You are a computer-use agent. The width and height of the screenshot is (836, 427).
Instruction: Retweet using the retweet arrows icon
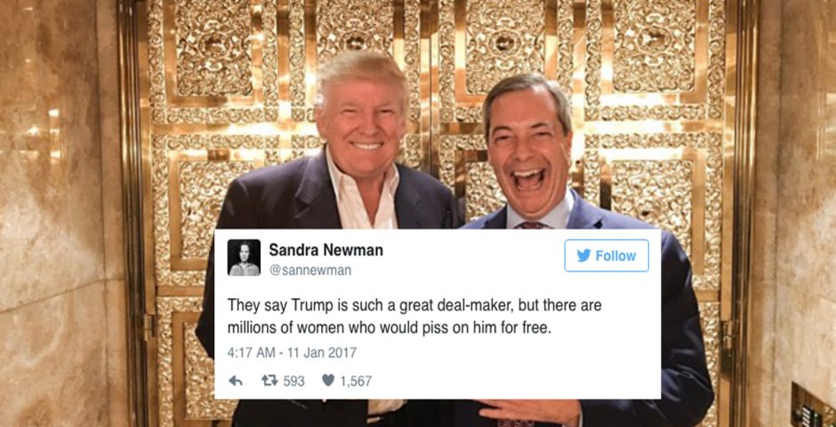[x=269, y=381]
